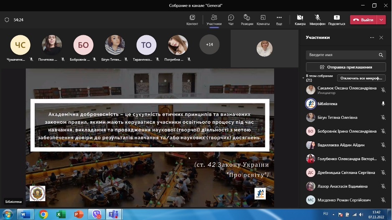Screen dimensions: 392x220
Task: Open the More (Еще) options menu
Action: [x=279, y=19]
